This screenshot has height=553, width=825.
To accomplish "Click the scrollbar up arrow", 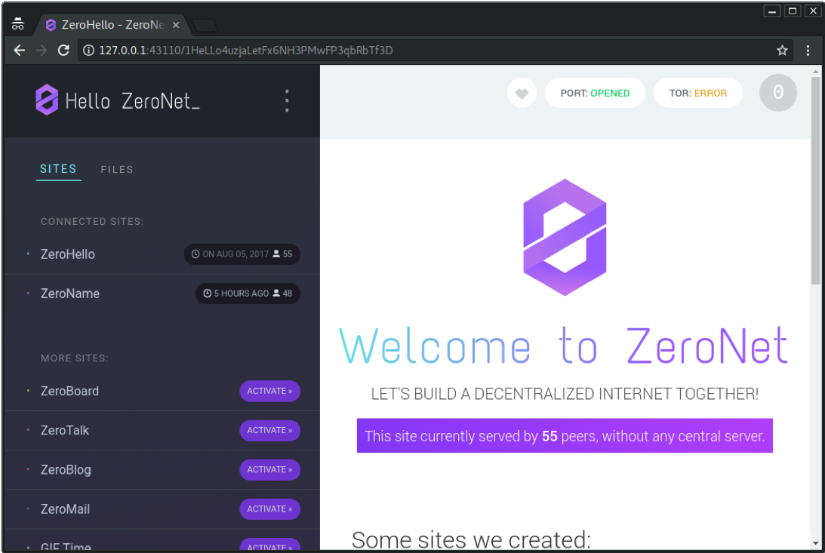I will pyautogui.click(x=815, y=71).
